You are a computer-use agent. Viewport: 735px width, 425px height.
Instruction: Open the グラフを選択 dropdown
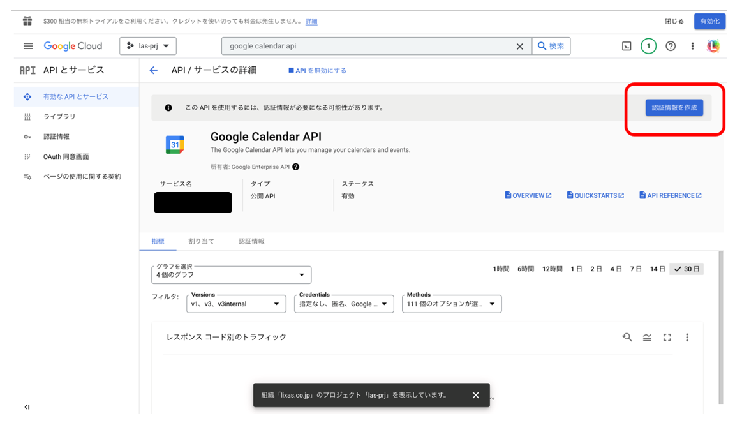pyautogui.click(x=231, y=275)
